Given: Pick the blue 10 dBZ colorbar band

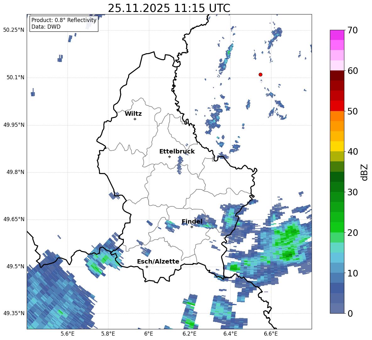Looking at the screenshot, I should click(337, 278).
